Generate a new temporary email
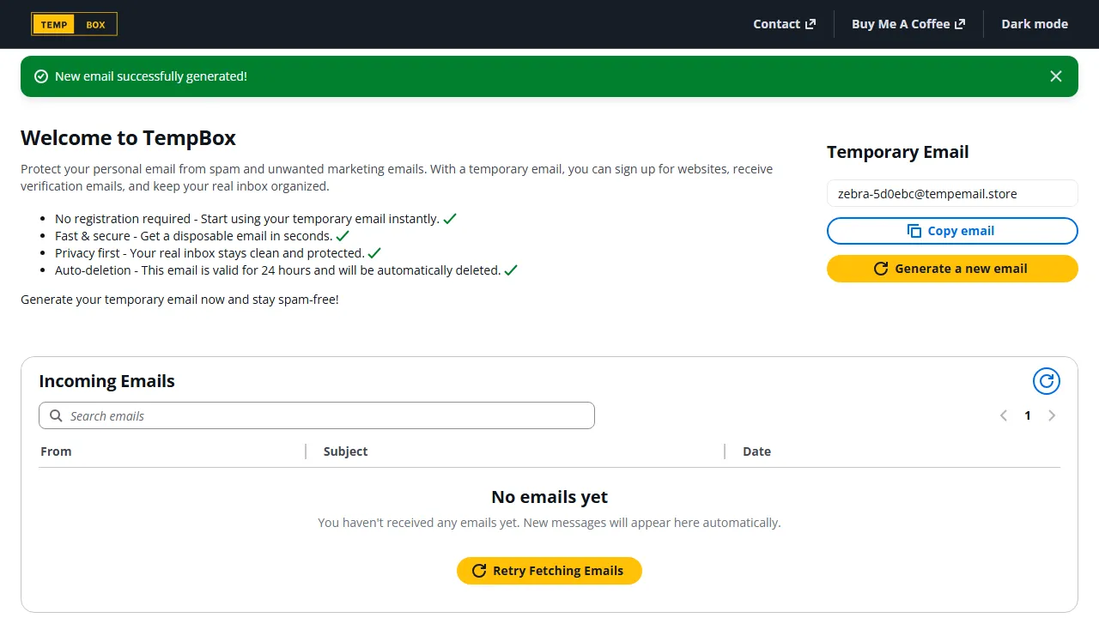Image resolution: width=1099 pixels, height=618 pixels. click(x=952, y=269)
